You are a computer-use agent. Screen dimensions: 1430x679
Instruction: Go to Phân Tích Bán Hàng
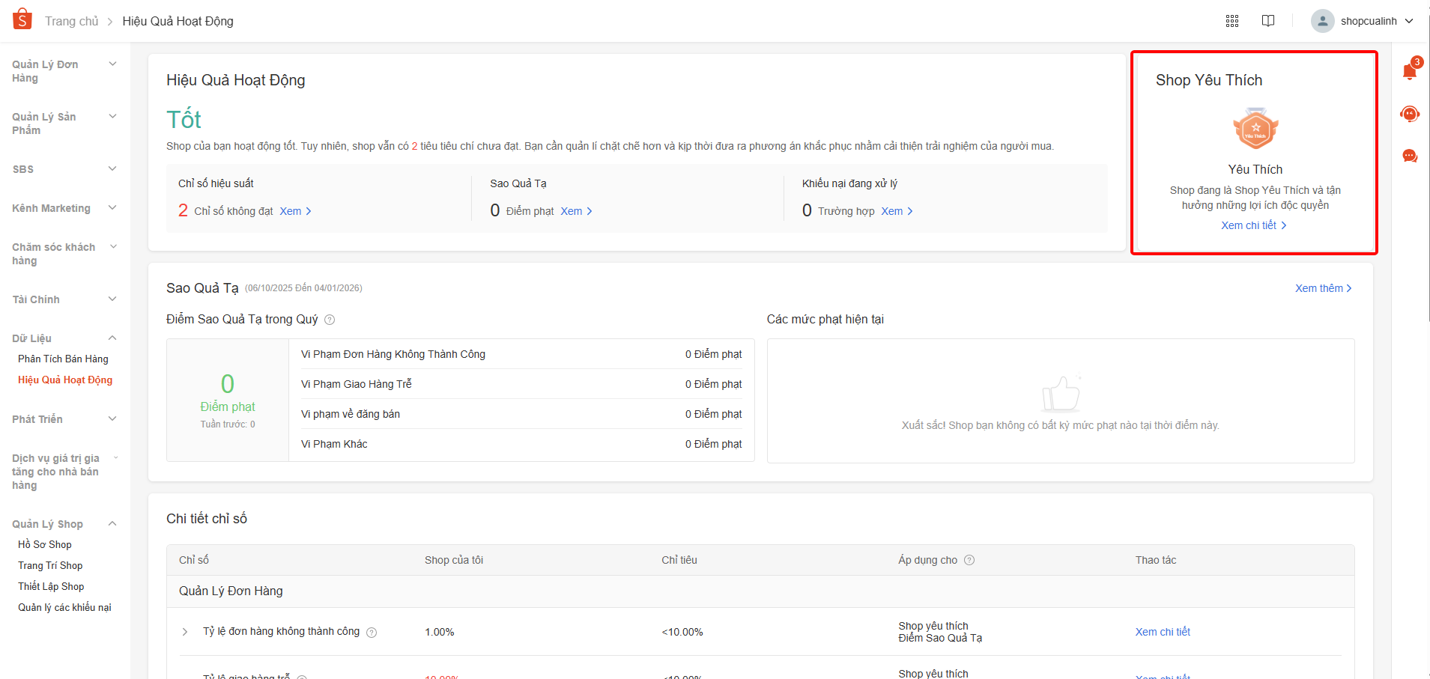[x=63, y=359]
